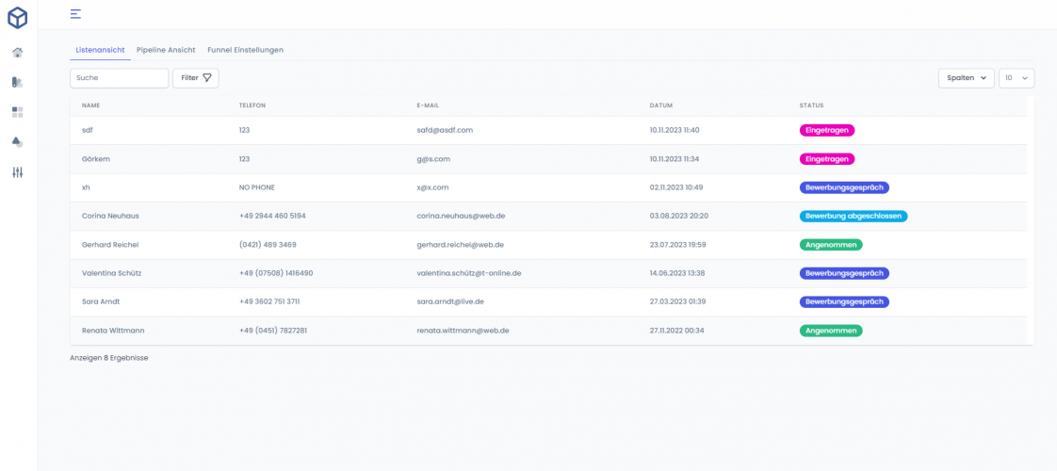Open Funnel Einstellungen tab

click(x=245, y=50)
